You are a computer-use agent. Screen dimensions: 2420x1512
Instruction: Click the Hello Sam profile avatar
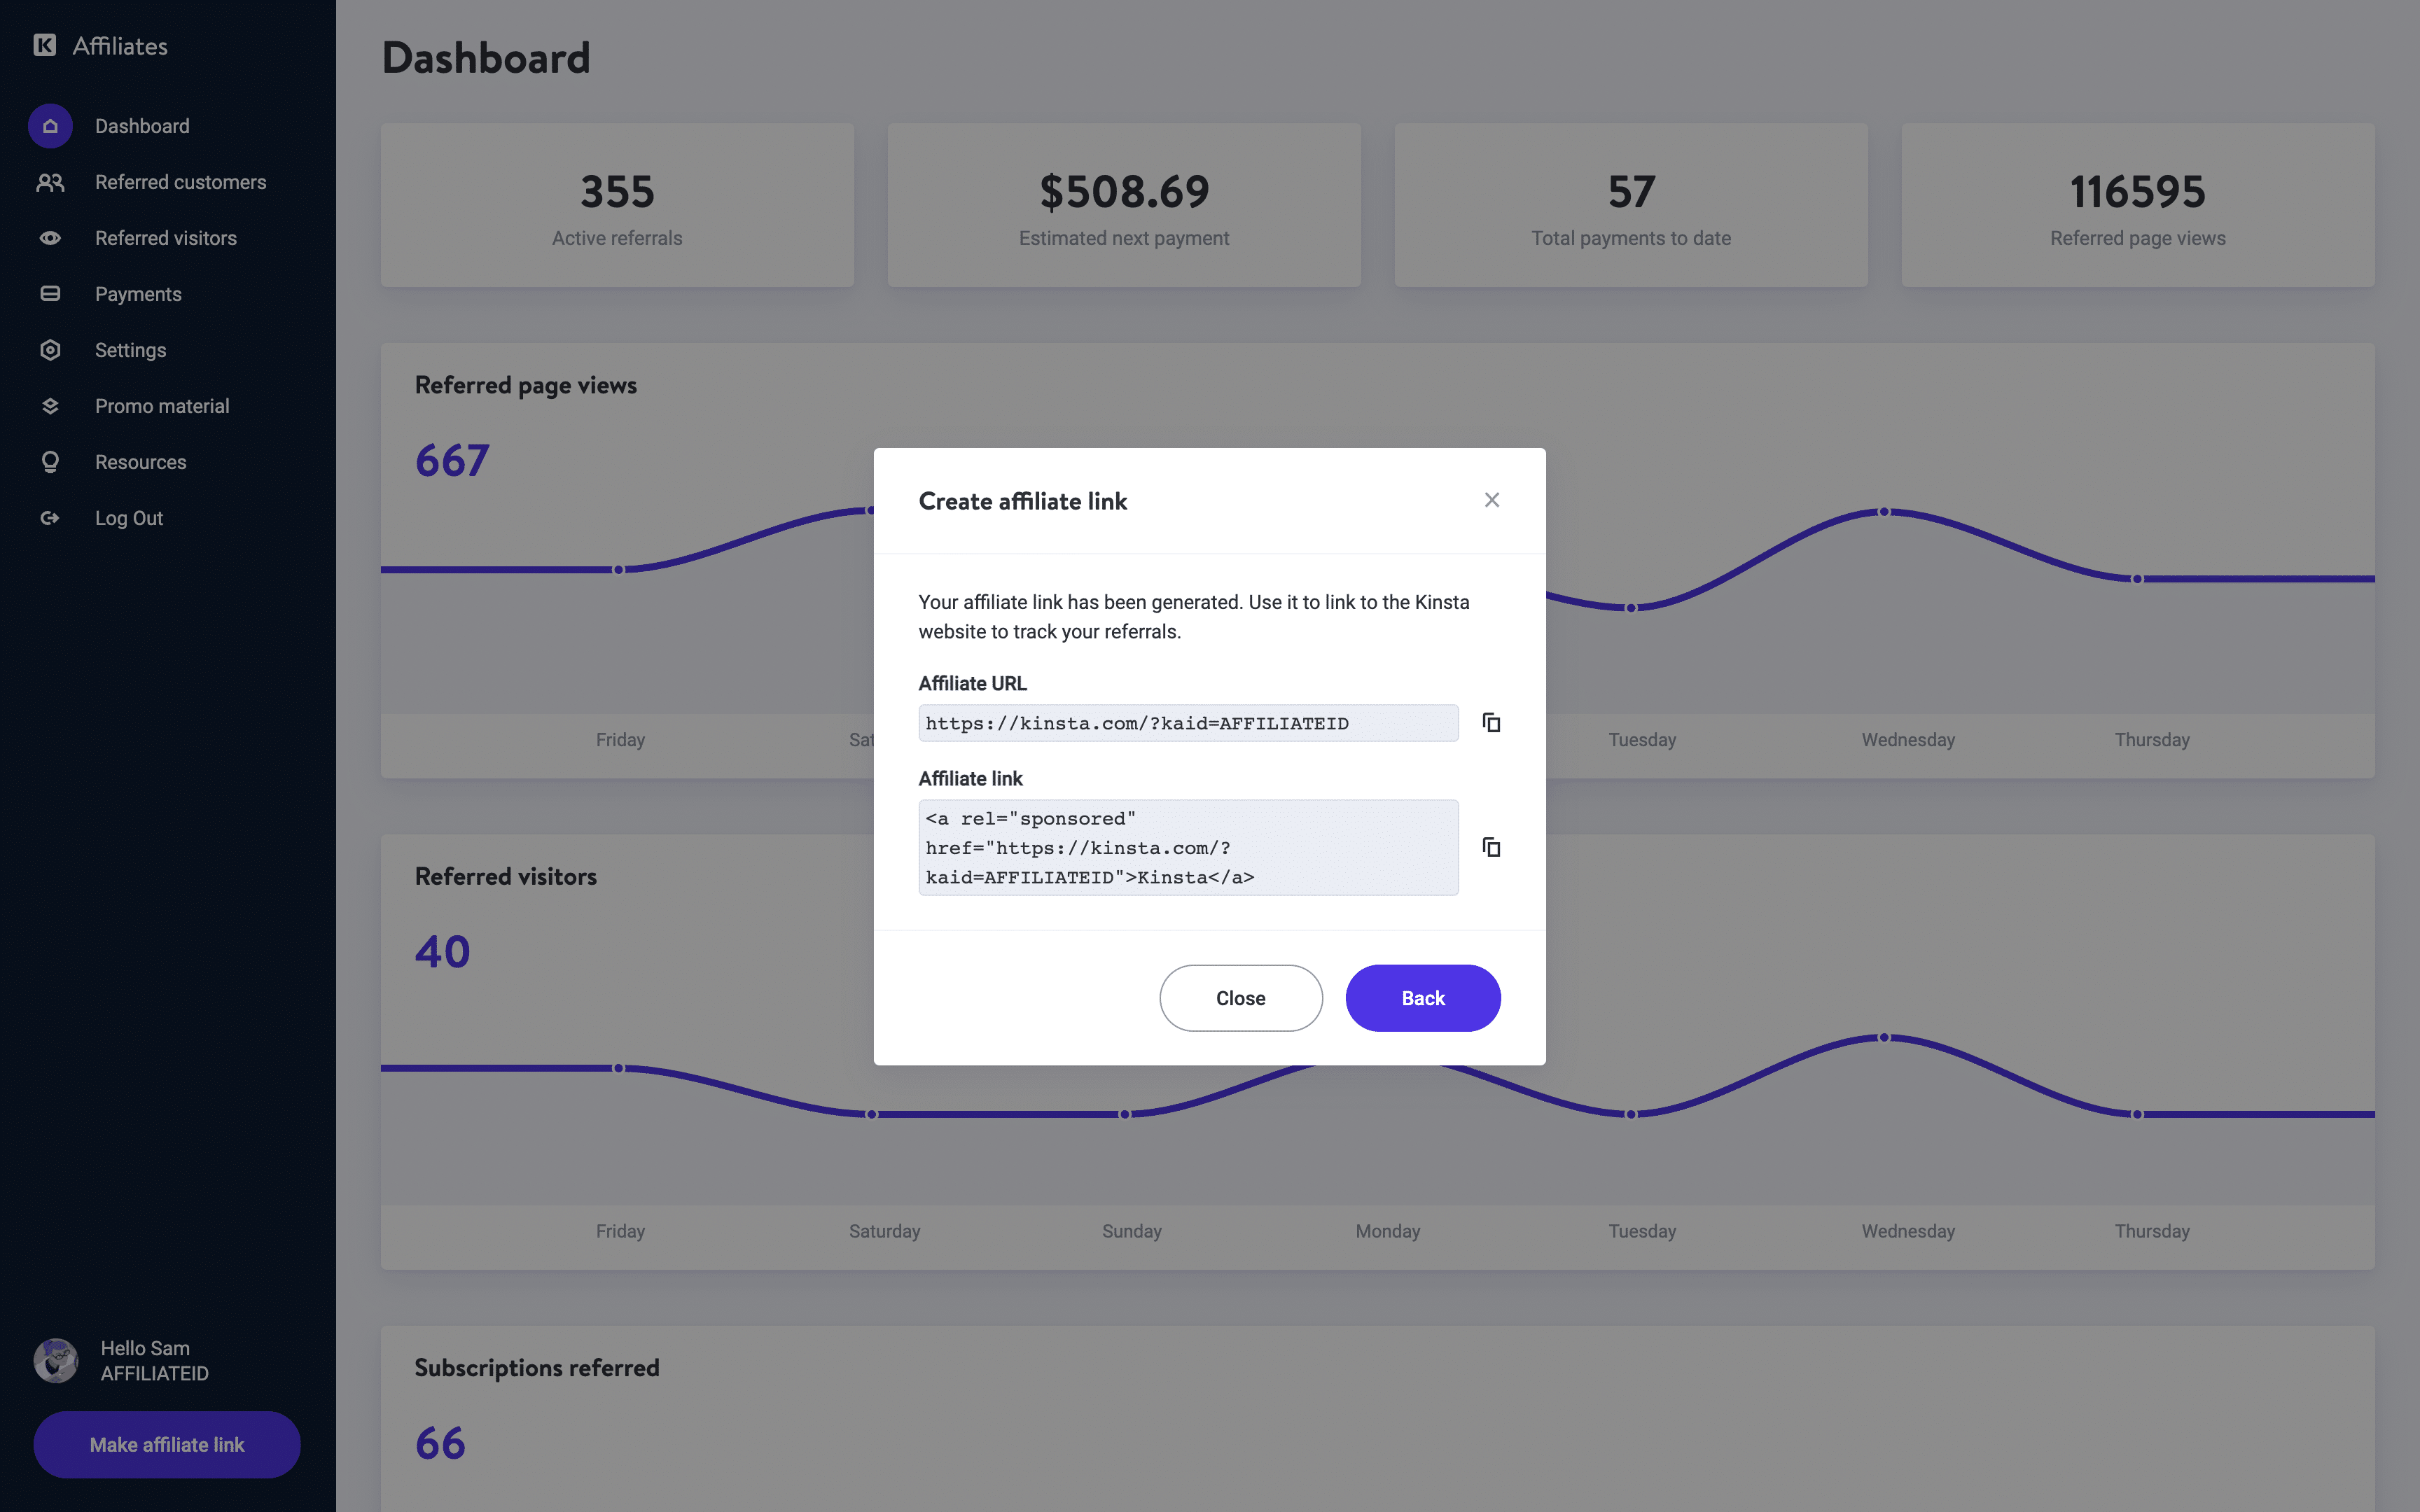(56, 1361)
